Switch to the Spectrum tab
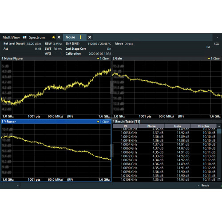The height and width of the screenshot is (222, 222). pos(37,37)
